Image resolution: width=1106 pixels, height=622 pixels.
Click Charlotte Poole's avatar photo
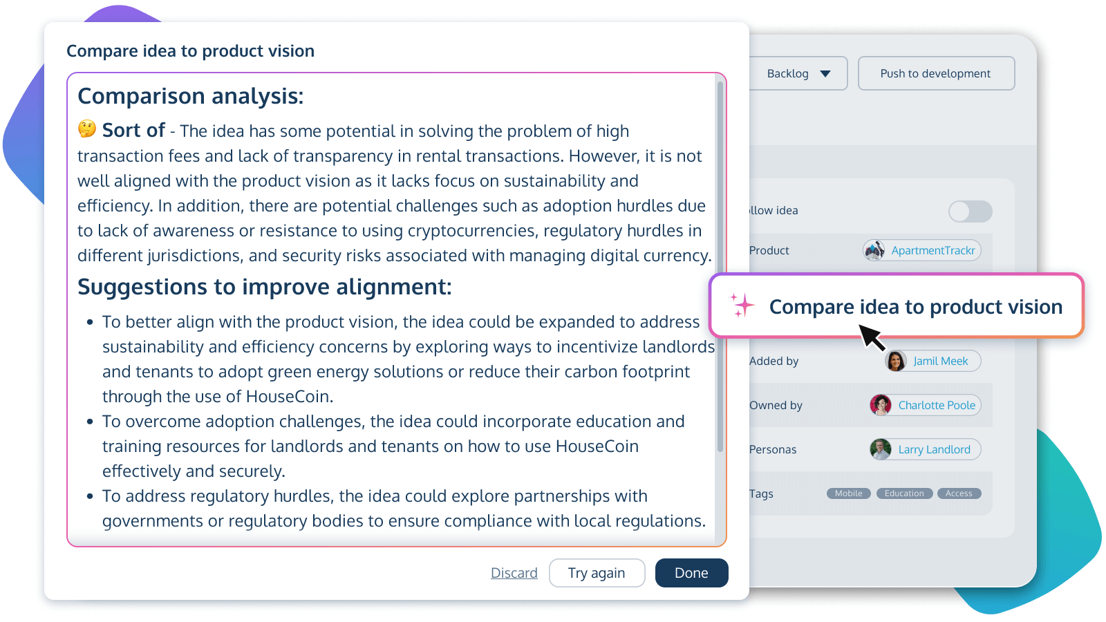click(880, 405)
